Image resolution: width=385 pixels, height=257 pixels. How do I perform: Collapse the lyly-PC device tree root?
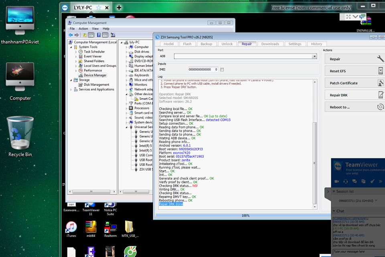122,42
